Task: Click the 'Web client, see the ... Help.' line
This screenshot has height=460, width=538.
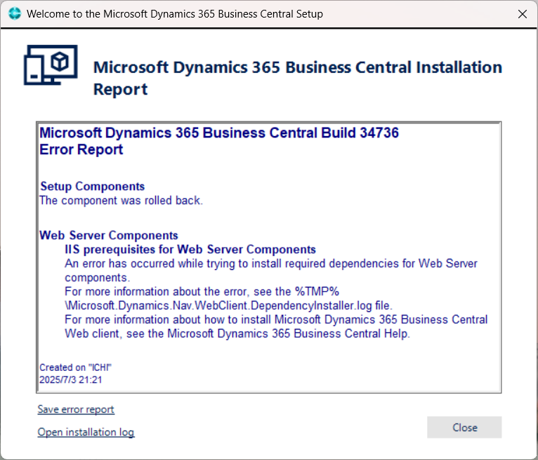Action: pyautogui.click(x=237, y=334)
